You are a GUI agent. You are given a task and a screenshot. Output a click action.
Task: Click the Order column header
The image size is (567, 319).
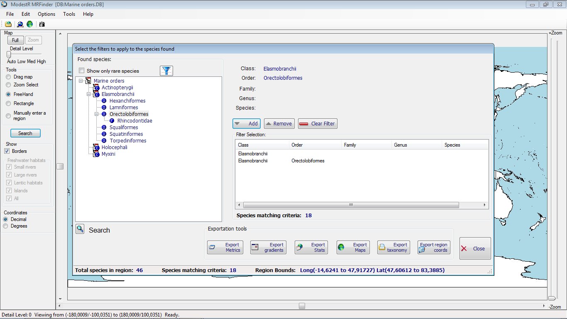tap(315, 145)
